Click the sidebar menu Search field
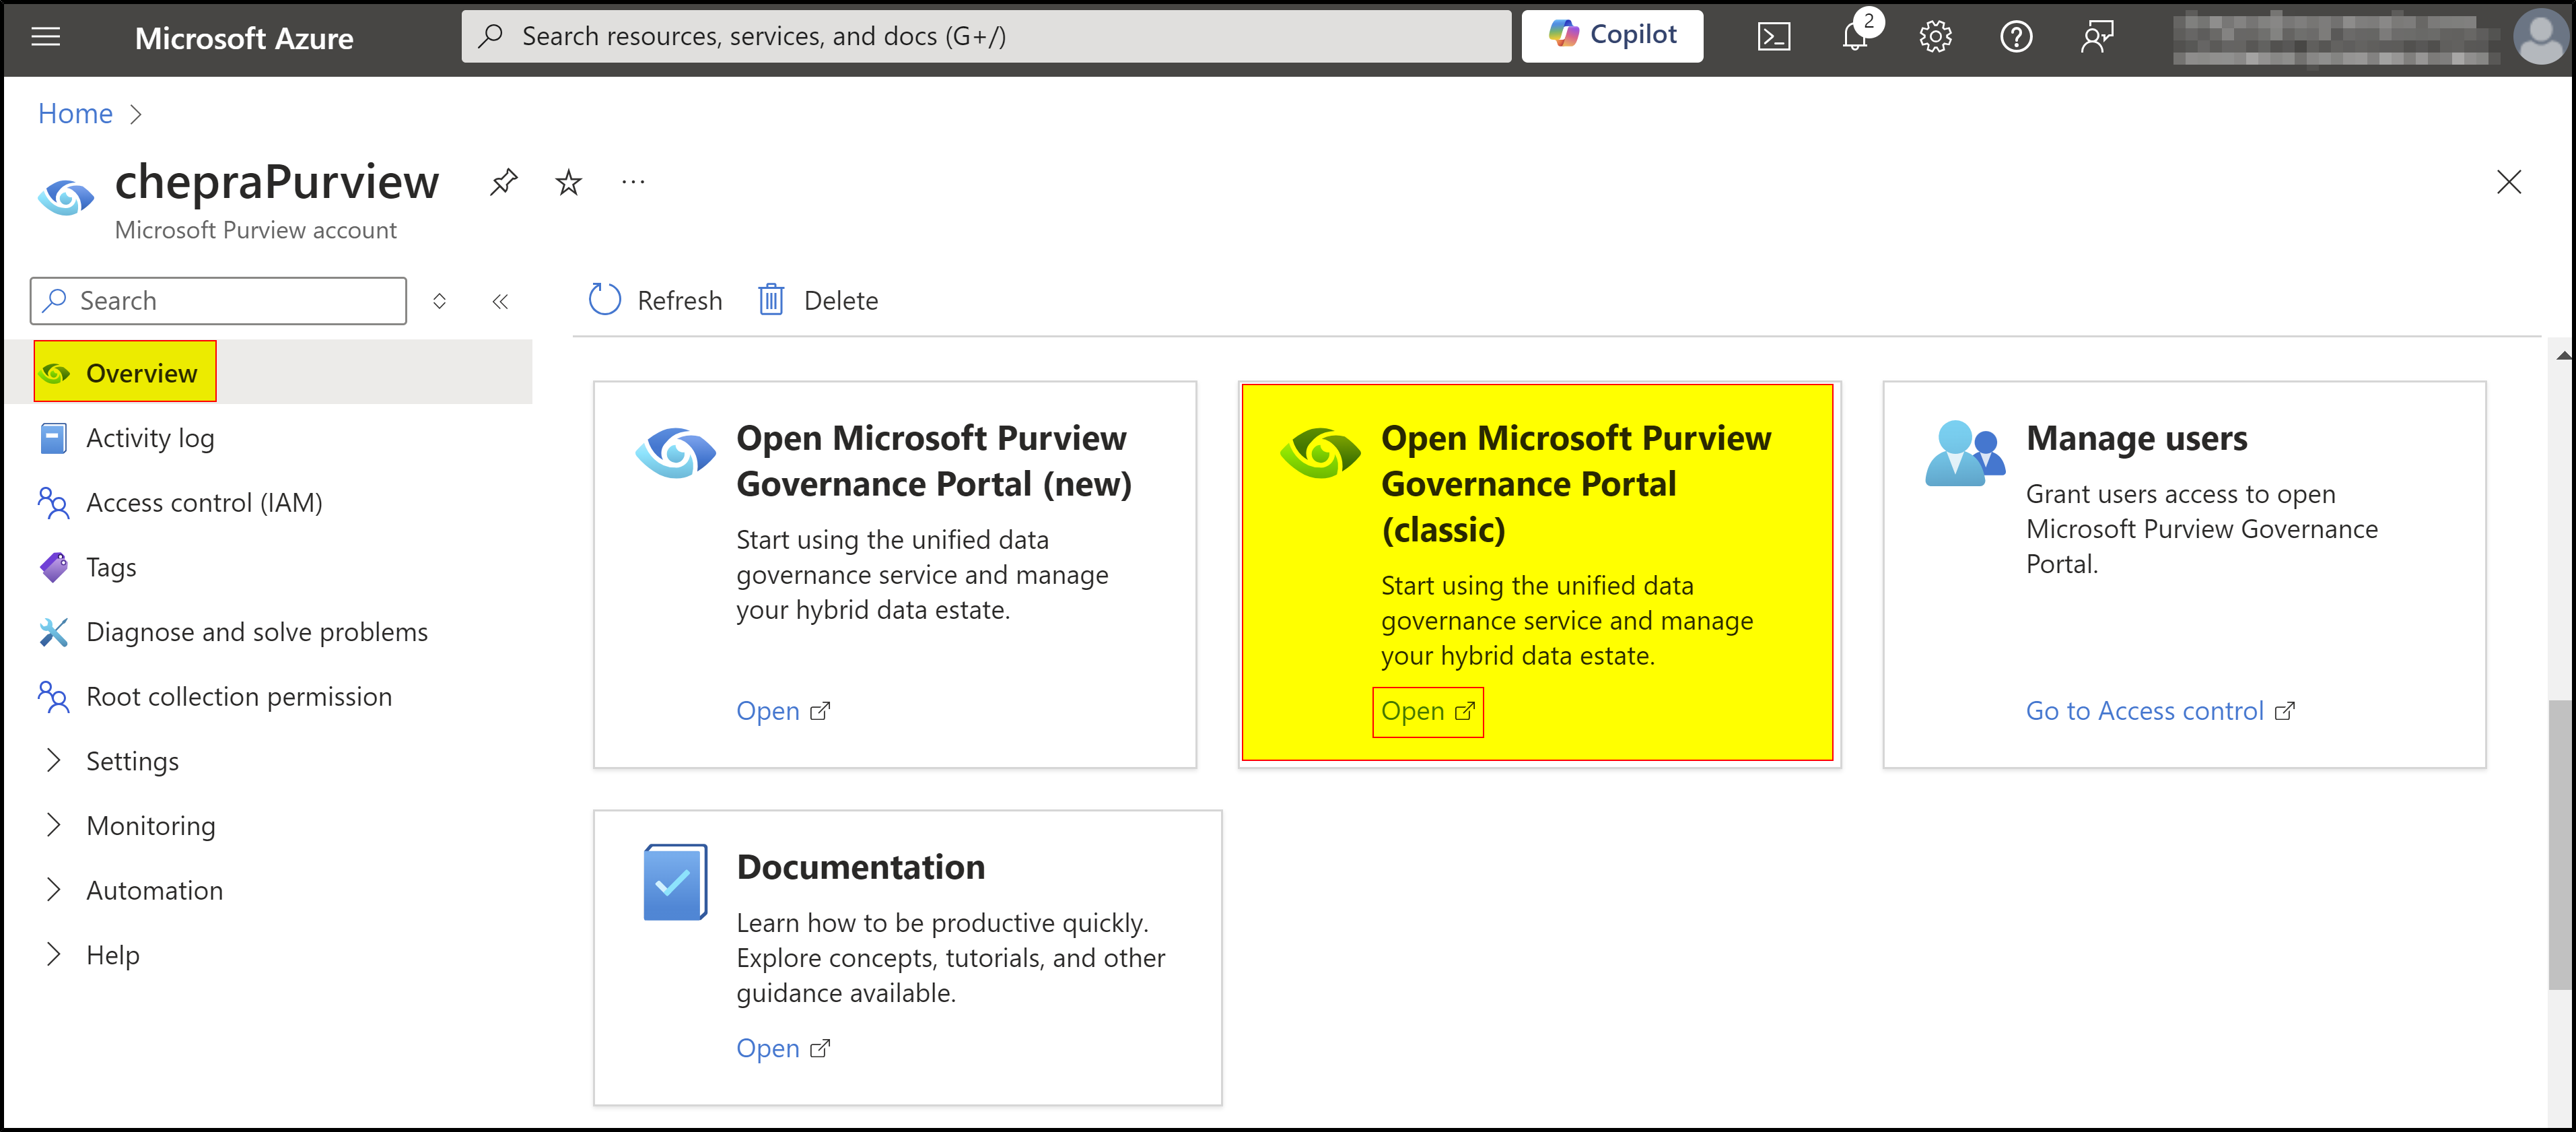Screen dimensions: 2576x1132 click(218, 301)
